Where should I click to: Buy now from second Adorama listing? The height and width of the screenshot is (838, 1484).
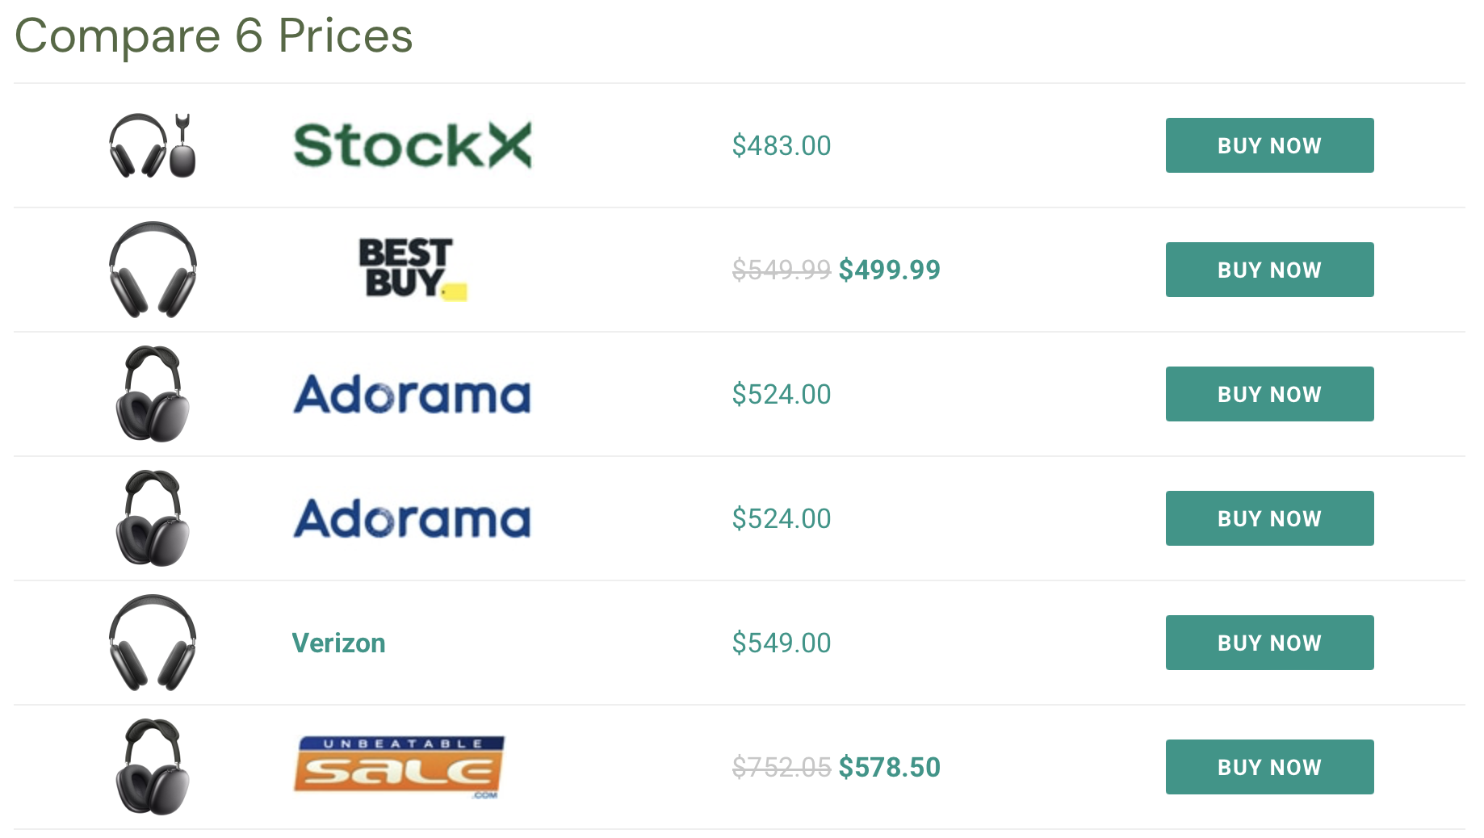click(x=1269, y=518)
